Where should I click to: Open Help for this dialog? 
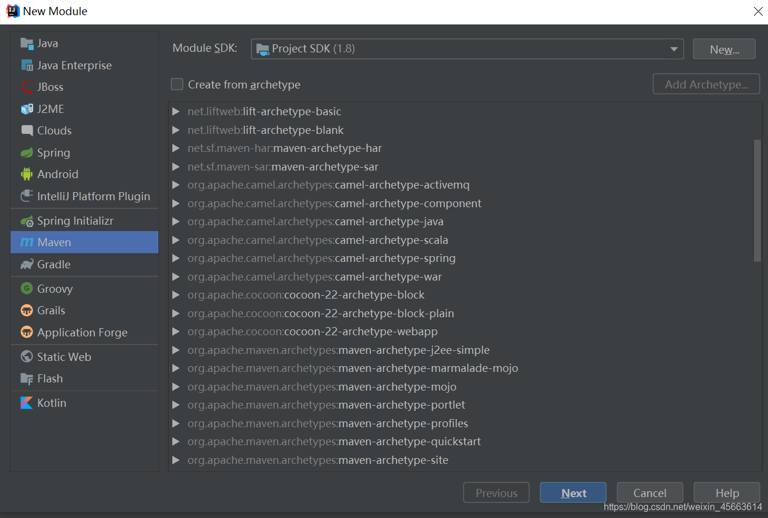(x=727, y=493)
